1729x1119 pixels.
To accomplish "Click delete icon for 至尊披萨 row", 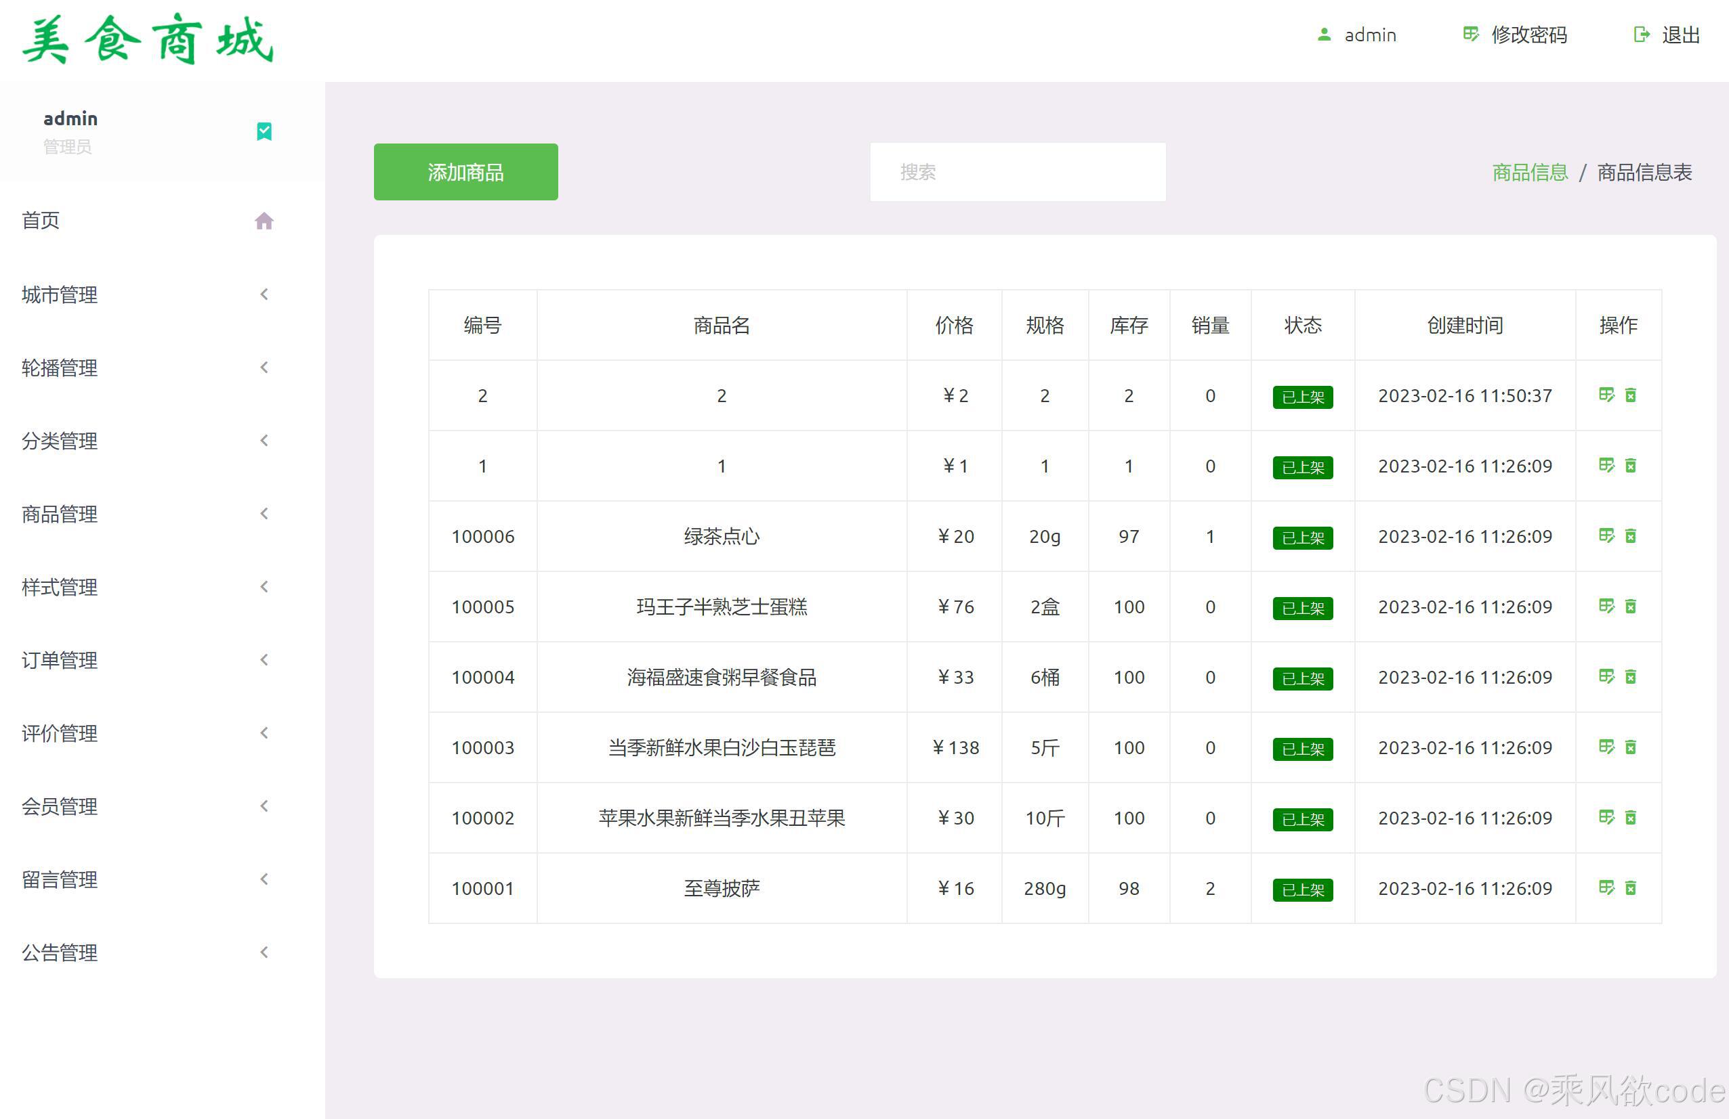I will [1631, 887].
